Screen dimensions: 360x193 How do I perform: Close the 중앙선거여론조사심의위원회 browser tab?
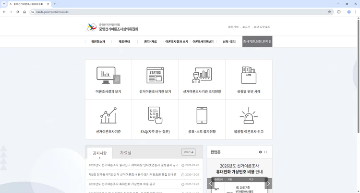tap(48, 4)
